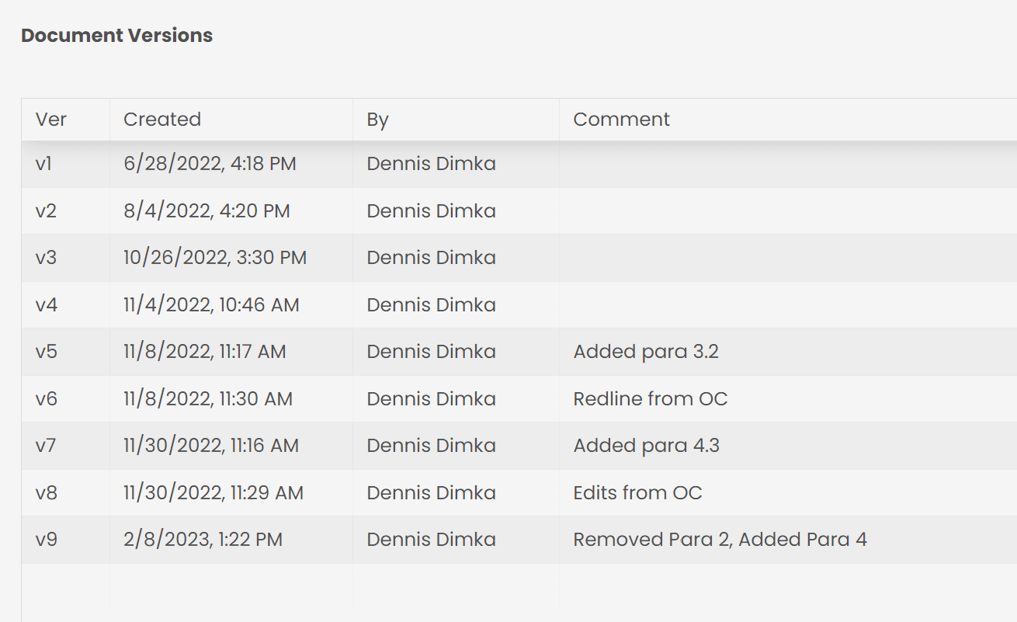
Task: Click date 11/30/2022, 11:29 AM
Action: (x=213, y=493)
